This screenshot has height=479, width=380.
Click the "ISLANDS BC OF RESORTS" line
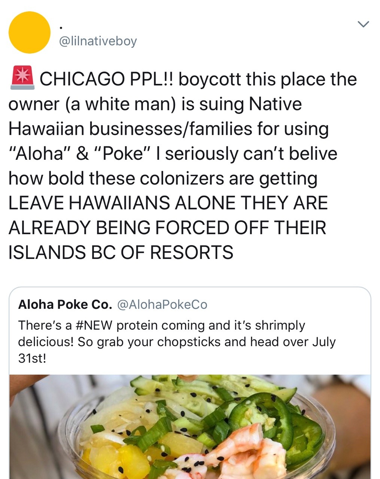pyautogui.click(x=121, y=252)
